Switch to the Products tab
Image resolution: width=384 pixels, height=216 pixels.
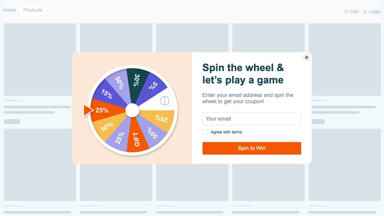(x=33, y=10)
